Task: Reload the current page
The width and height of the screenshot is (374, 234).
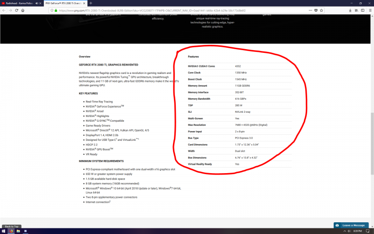Action: click(x=16, y=10)
